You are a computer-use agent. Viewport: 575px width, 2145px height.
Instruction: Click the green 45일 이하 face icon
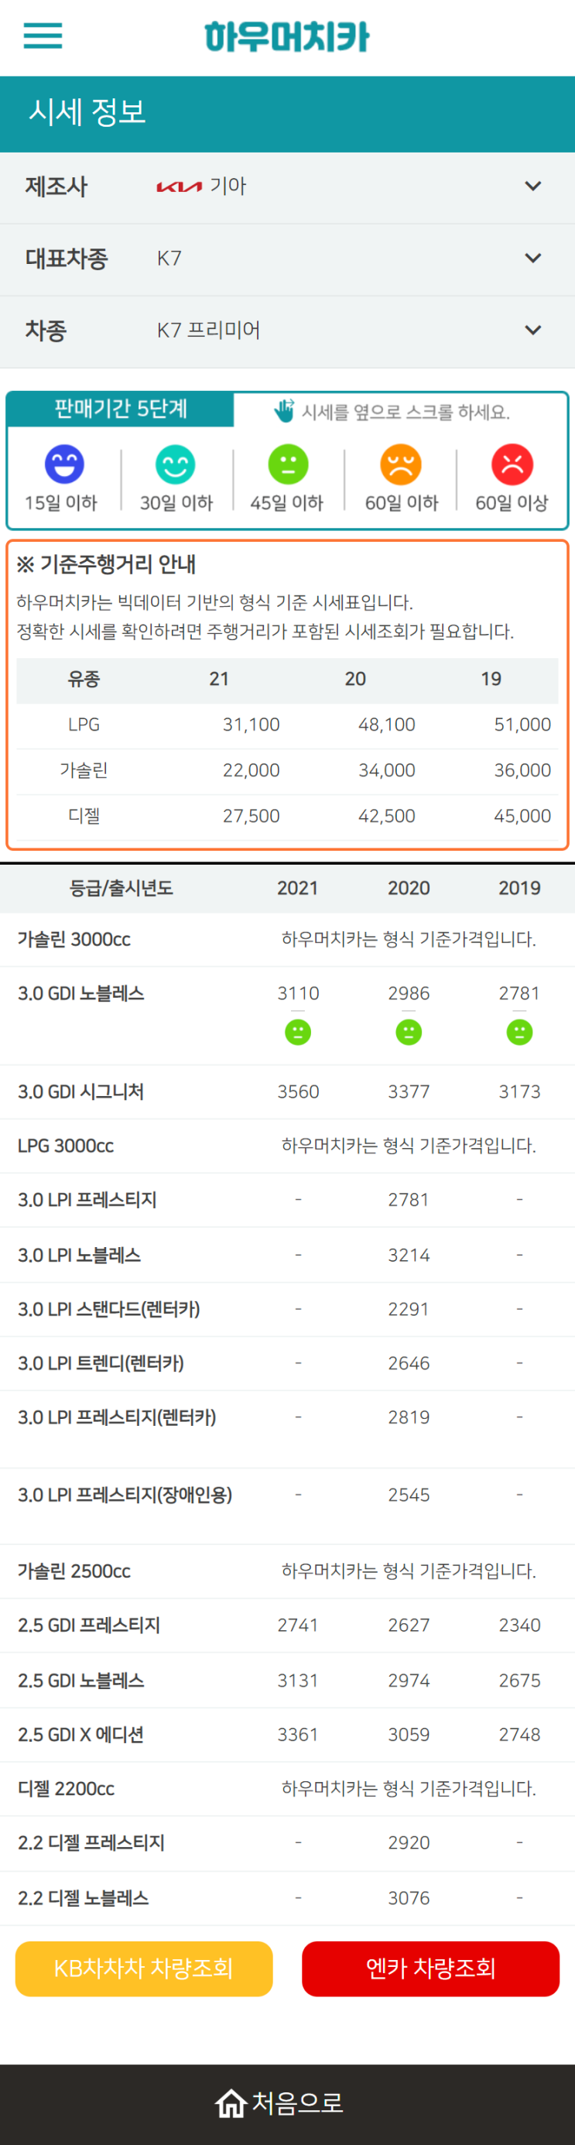tap(288, 464)
